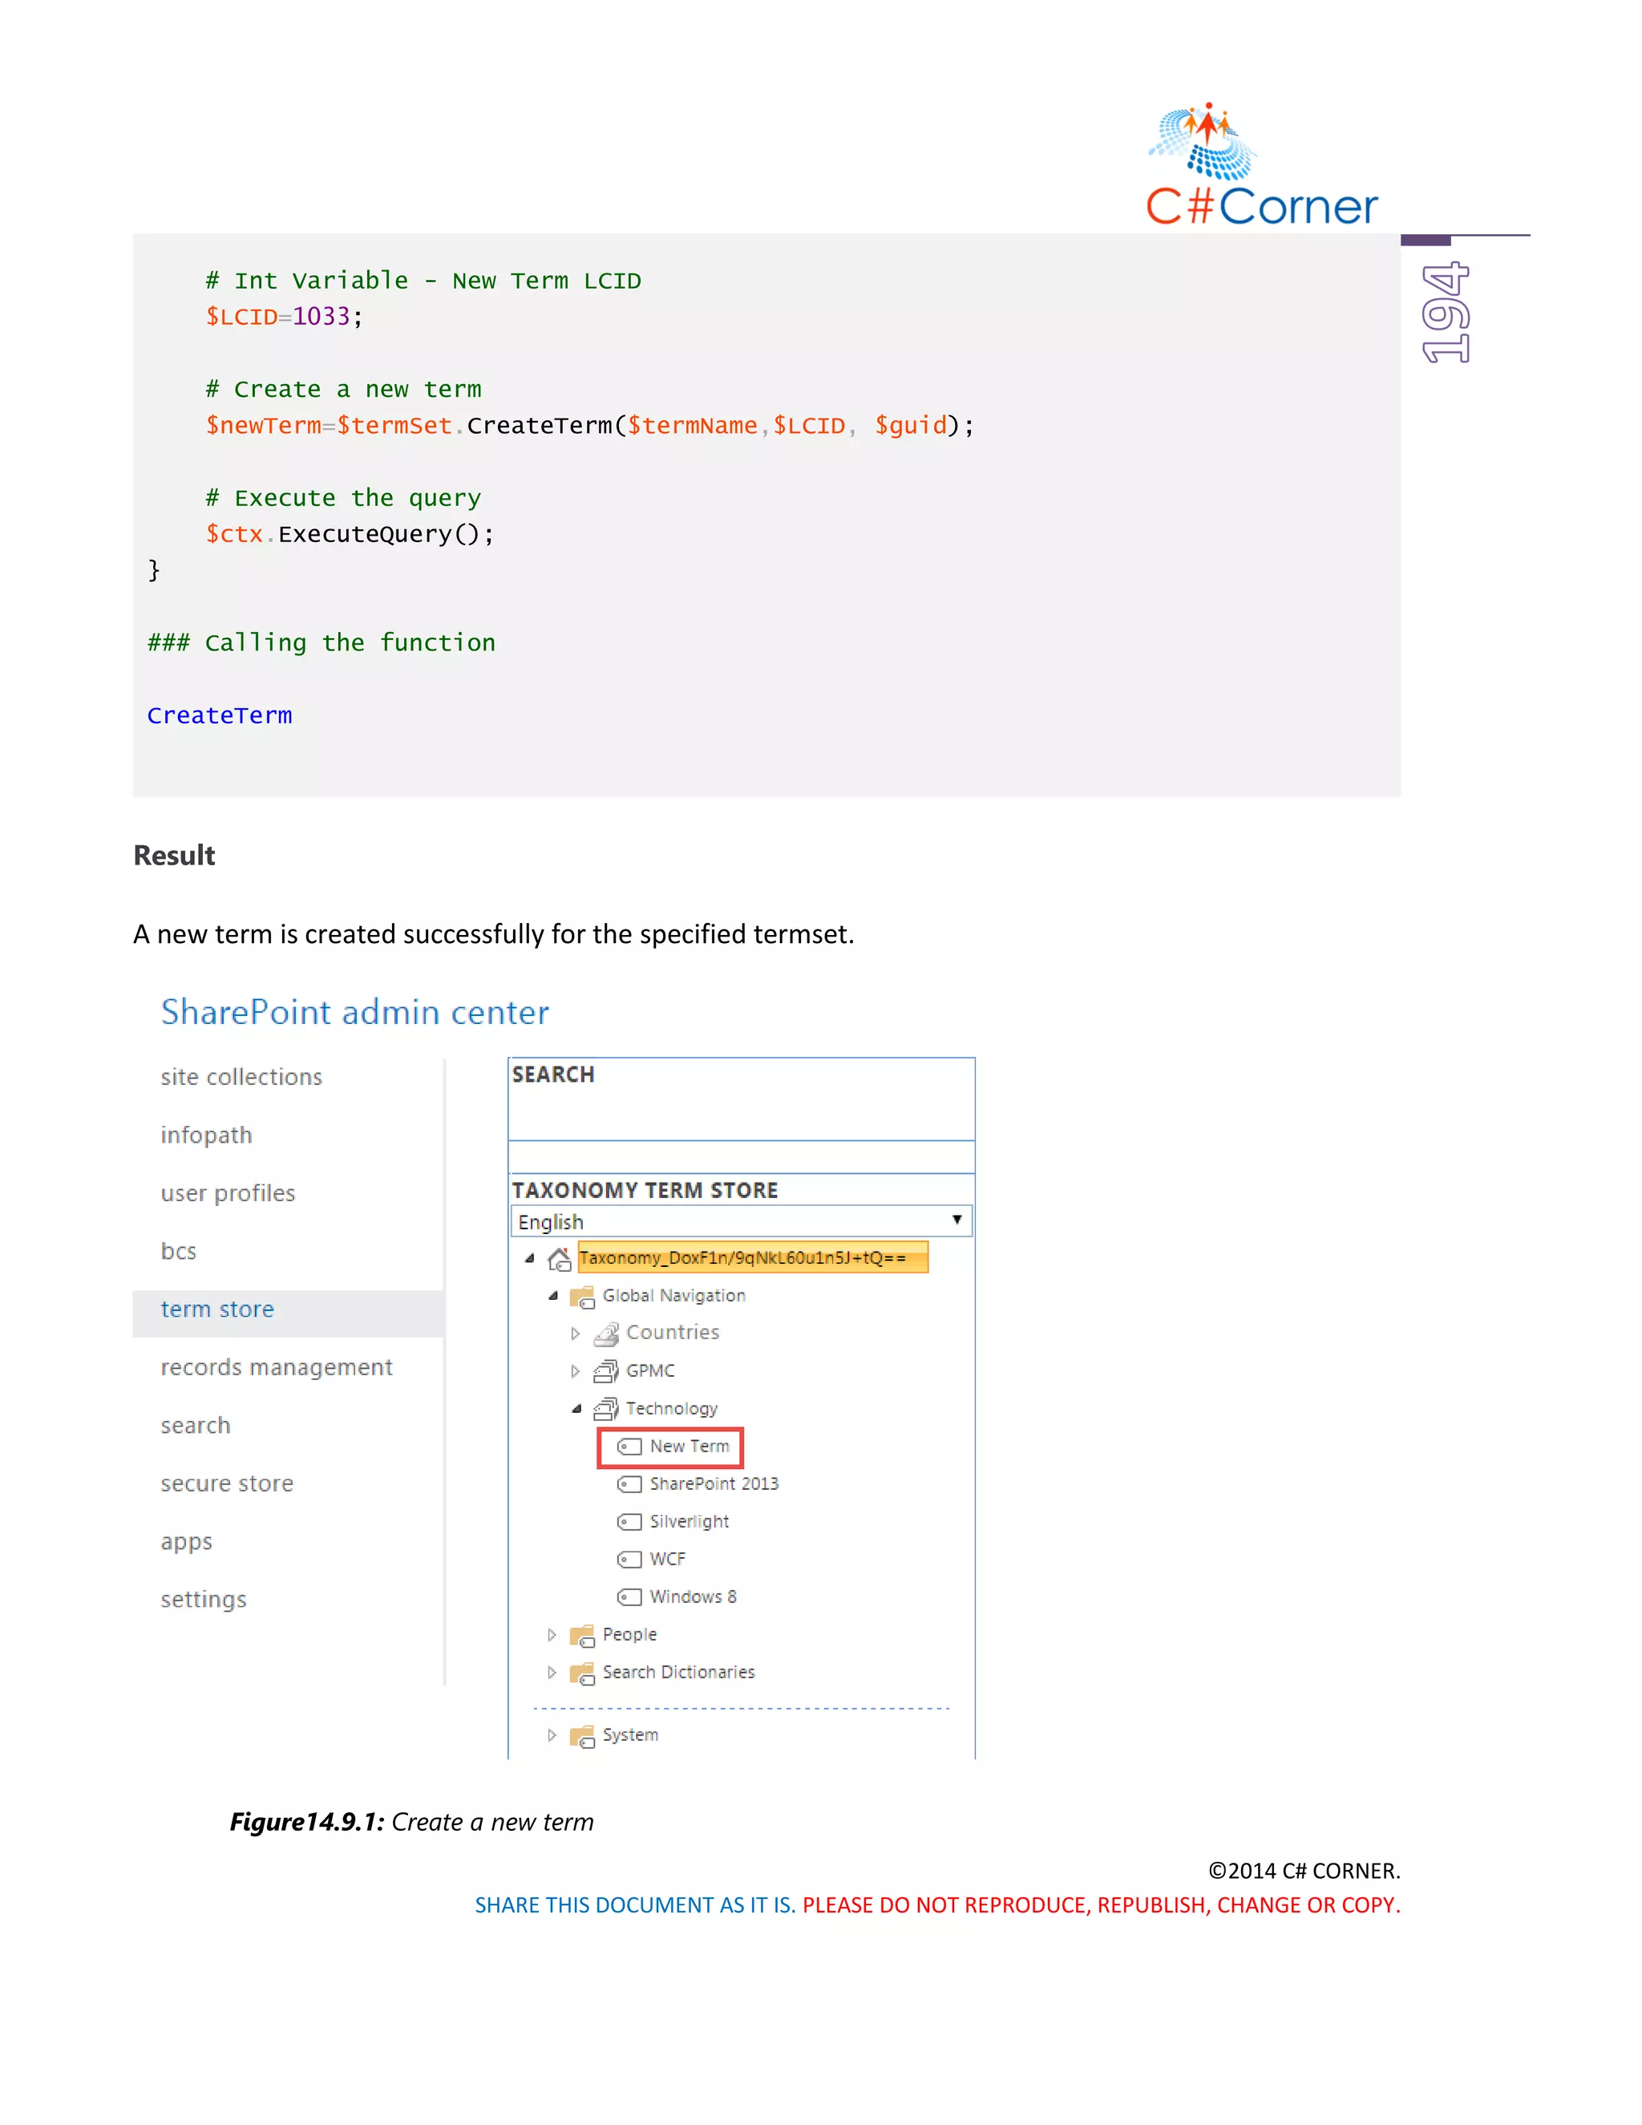Select the Windows 8 term label
This screenshot has height=2125, width=1642.
coord(693,1597)
